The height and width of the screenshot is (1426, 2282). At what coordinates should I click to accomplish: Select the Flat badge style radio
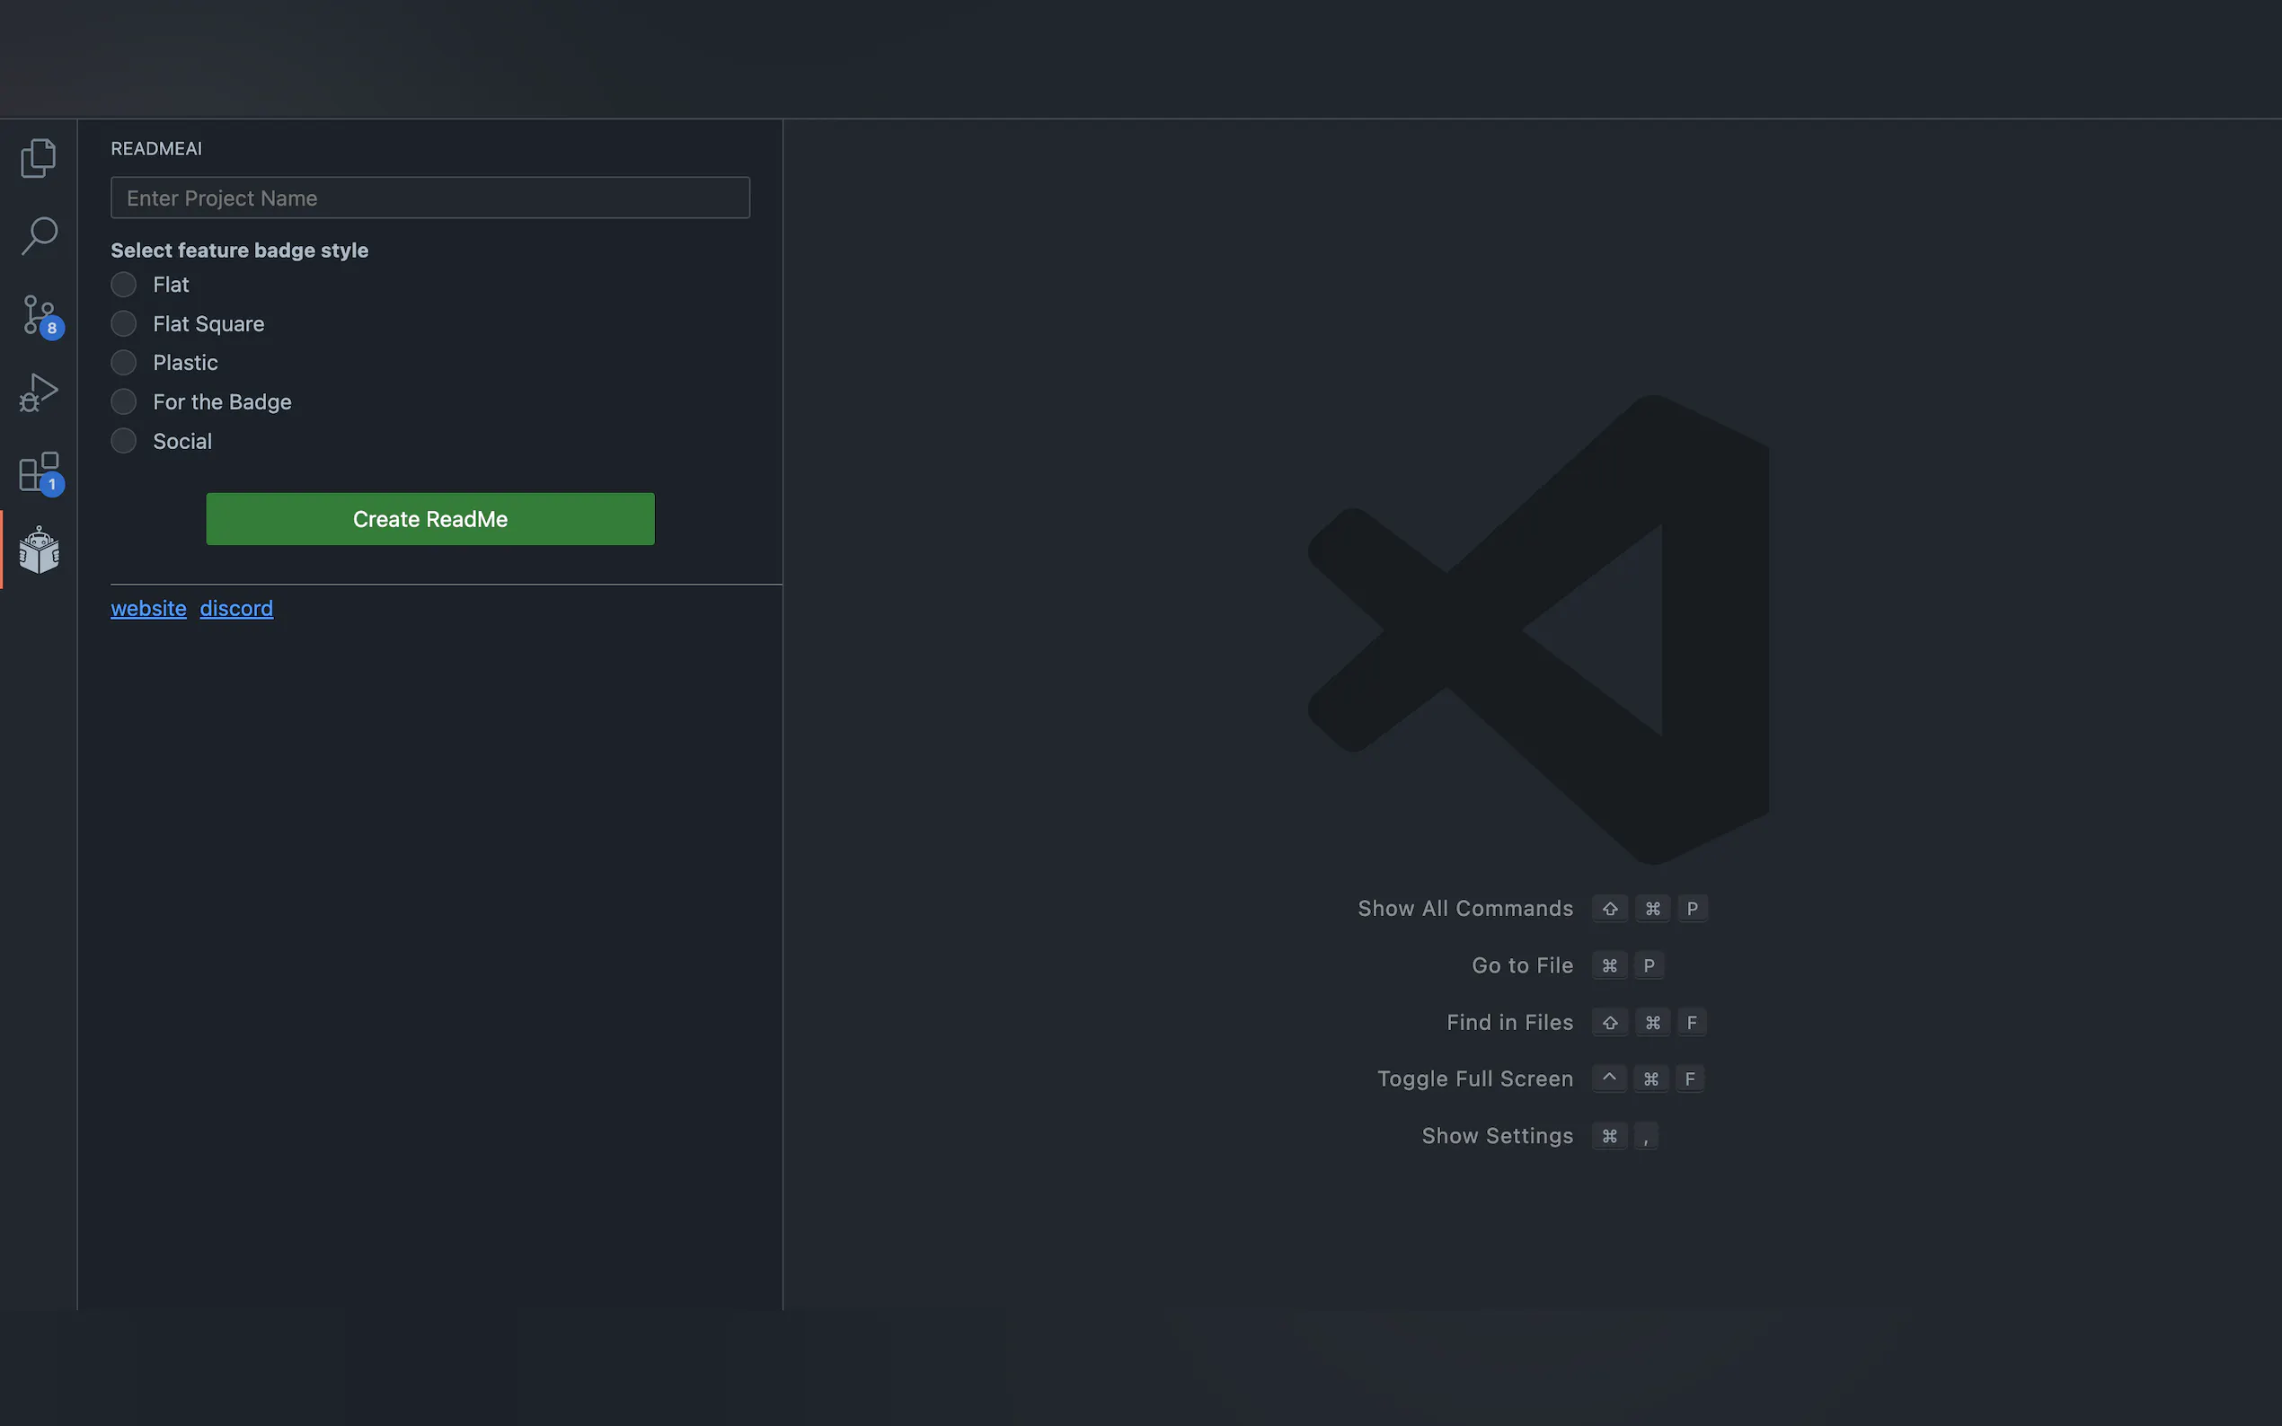(x=124, y=285)
